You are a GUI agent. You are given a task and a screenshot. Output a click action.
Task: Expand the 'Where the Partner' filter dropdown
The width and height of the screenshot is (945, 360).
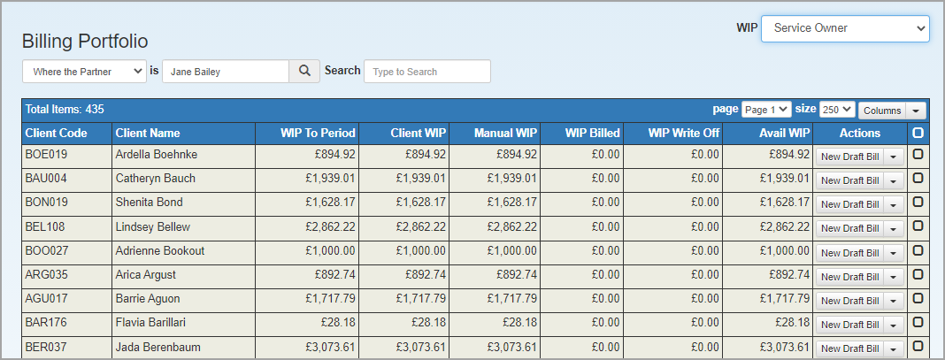tap(84, 71)
